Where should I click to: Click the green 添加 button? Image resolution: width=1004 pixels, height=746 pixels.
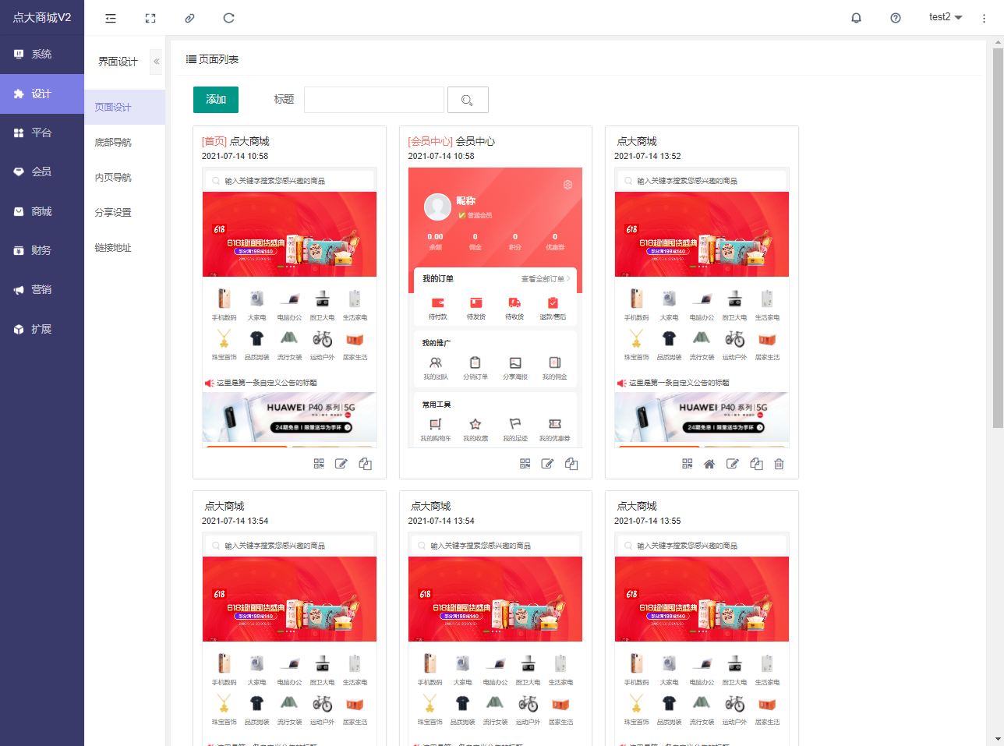(216, 100)
